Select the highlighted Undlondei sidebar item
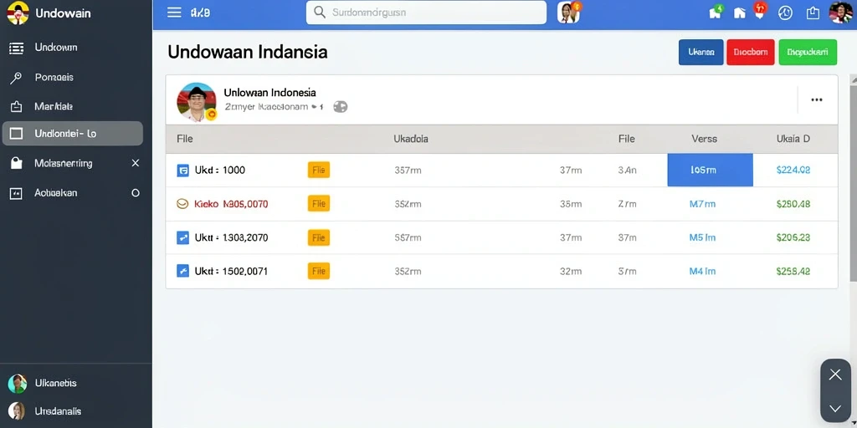857x428 pixels. [73, 133]
